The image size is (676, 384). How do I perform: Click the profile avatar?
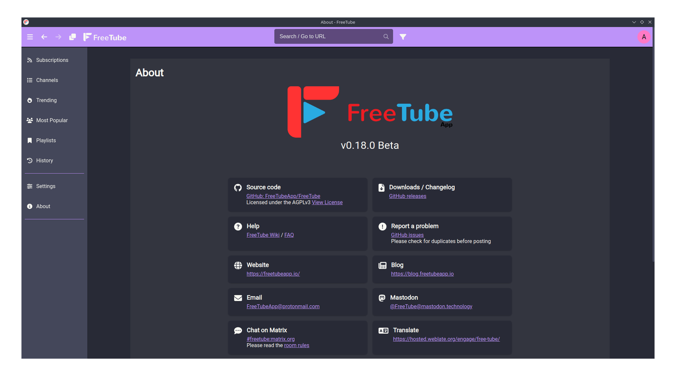coord(644,37)
